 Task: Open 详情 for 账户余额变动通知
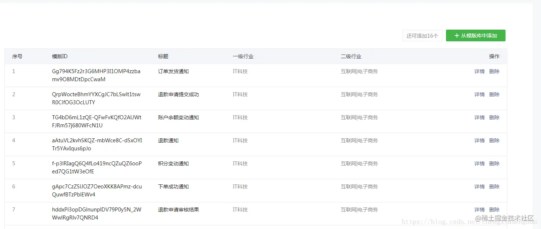point(480,117)
